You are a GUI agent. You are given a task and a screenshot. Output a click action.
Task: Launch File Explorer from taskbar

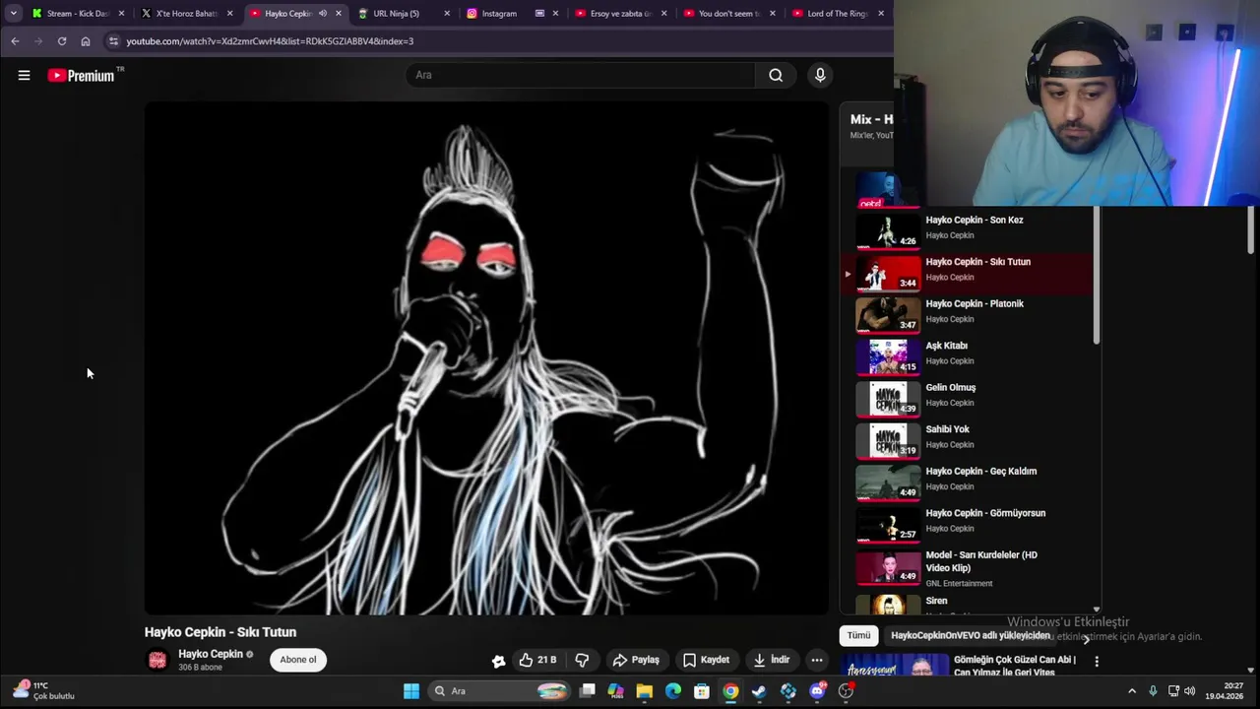coord(644,691)
